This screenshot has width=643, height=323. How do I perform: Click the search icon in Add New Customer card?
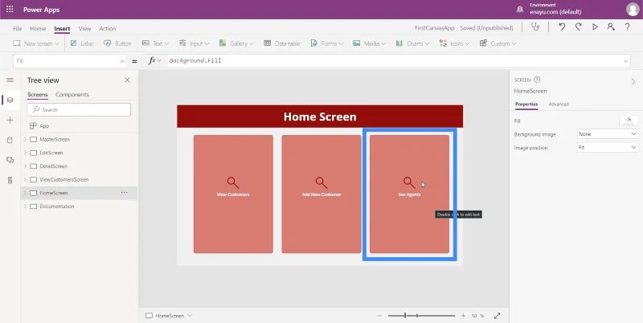pos(321,183)
